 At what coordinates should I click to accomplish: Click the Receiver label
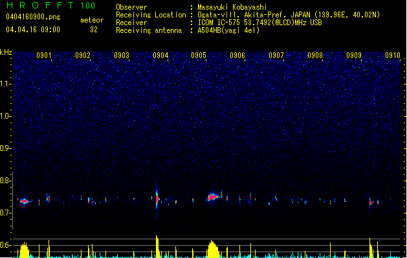(x=131, y=23)
